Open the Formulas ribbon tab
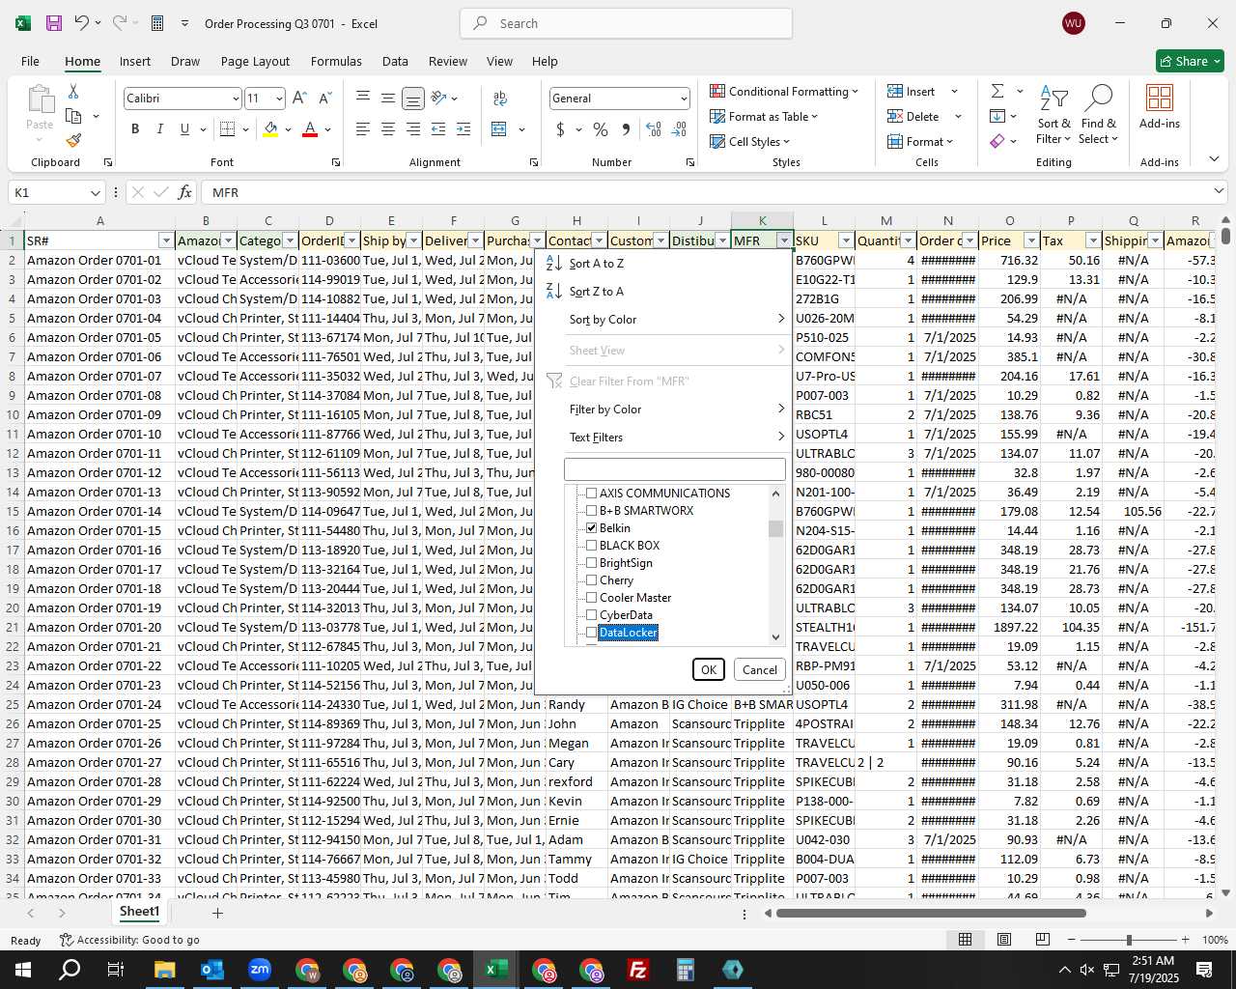1236x989 pixels. tap(336, 61)
